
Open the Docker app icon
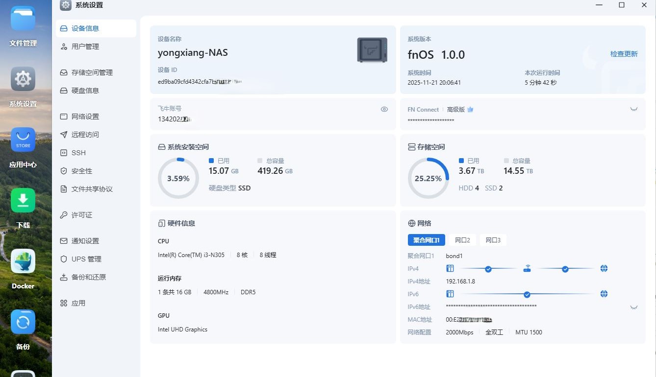point(23,261)
